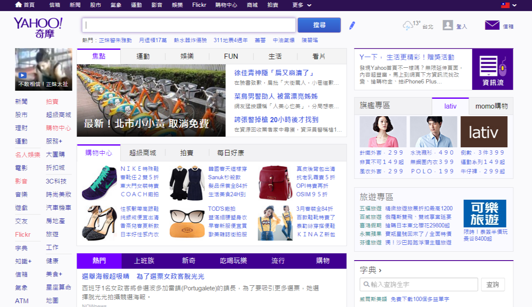
Task: Click the main search input field
Action: [189, 25]
